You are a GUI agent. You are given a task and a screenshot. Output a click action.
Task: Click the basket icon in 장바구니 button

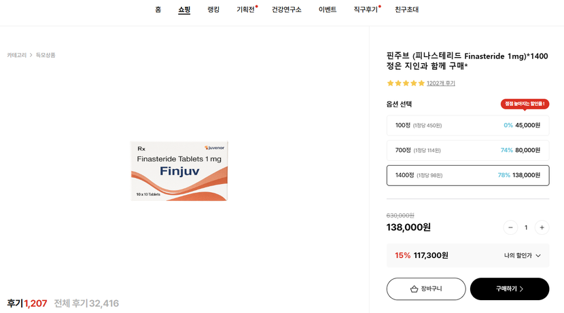pos(414,289)
